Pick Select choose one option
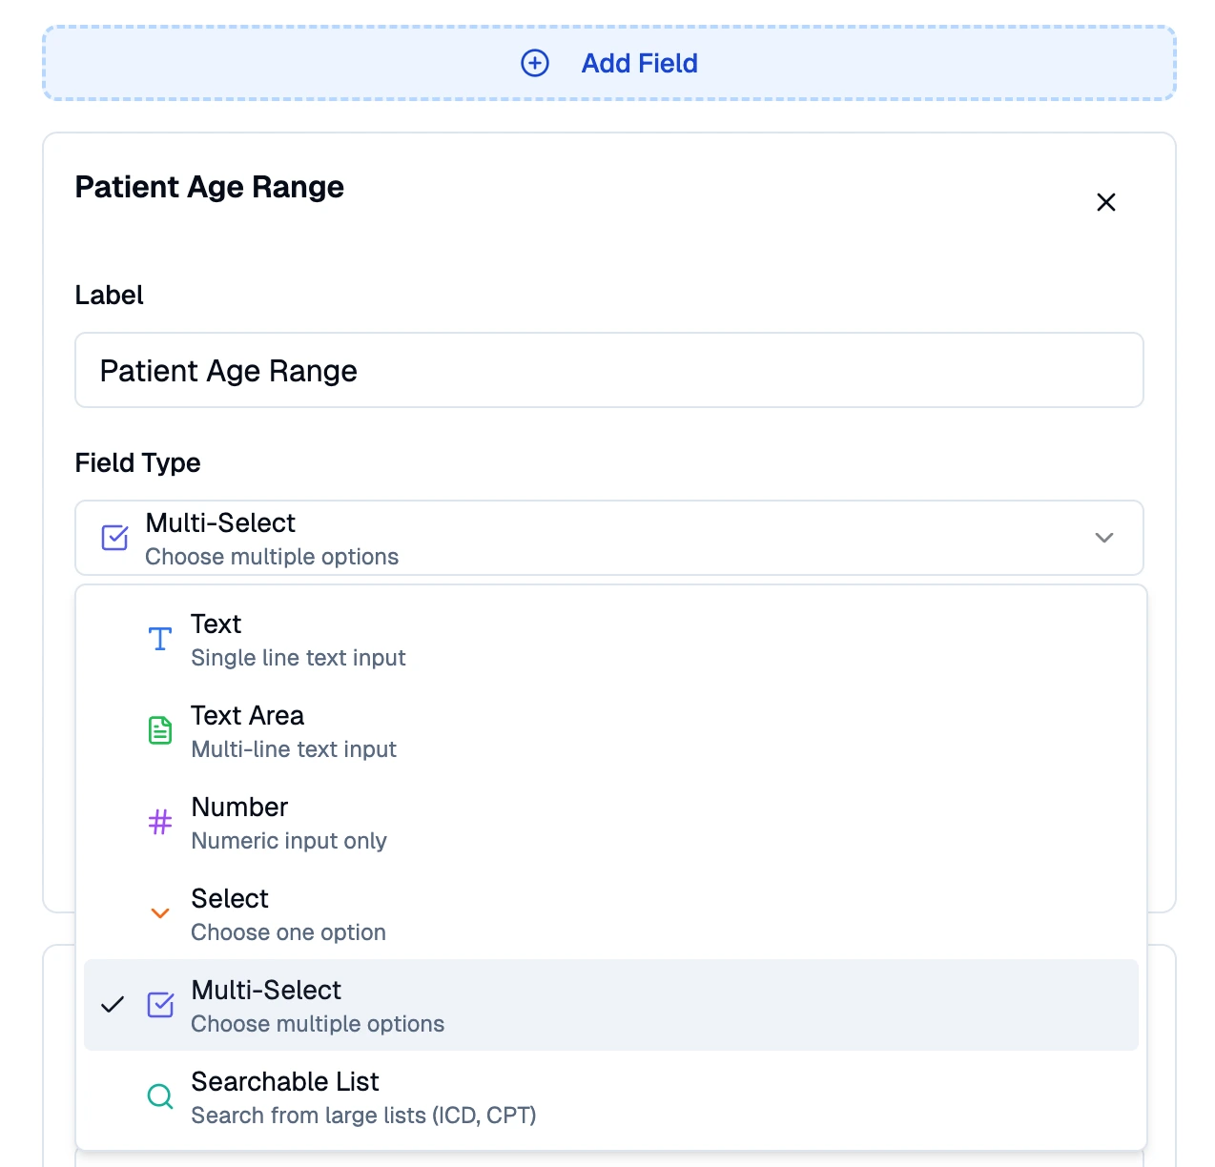The height and width of the screenshot is (1167, 1215). pyautogui.click(x=611, y=914)
